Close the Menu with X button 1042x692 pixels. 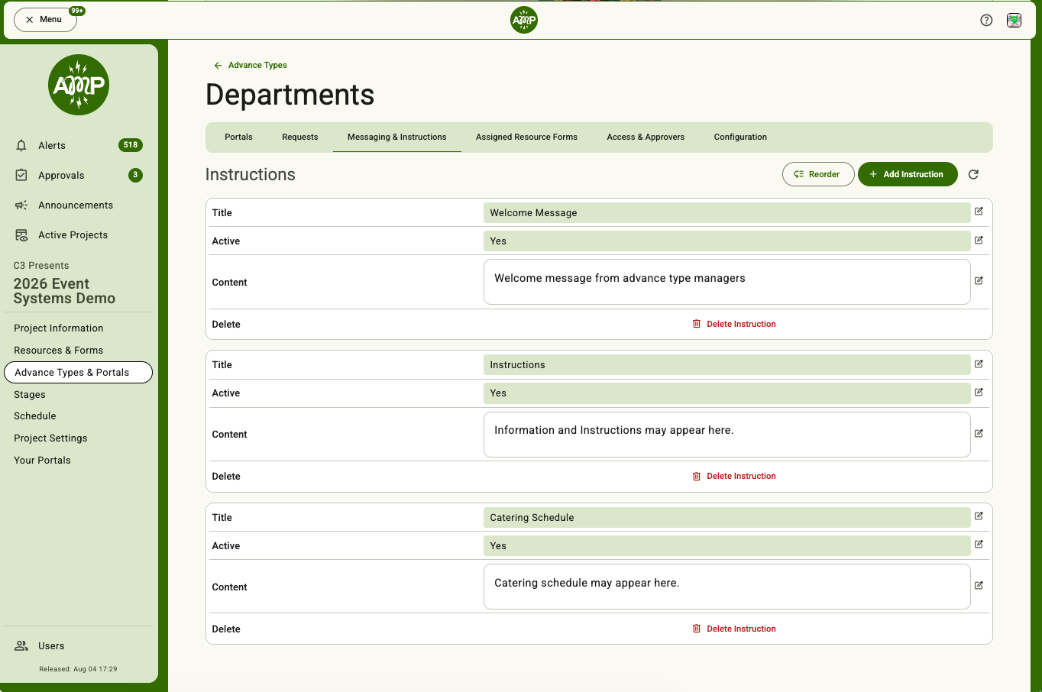pyautogui.click(x=45, y=19)
